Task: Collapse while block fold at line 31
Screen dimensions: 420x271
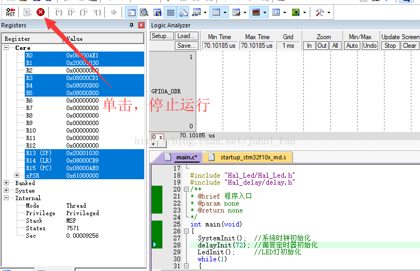Action: 187,266
